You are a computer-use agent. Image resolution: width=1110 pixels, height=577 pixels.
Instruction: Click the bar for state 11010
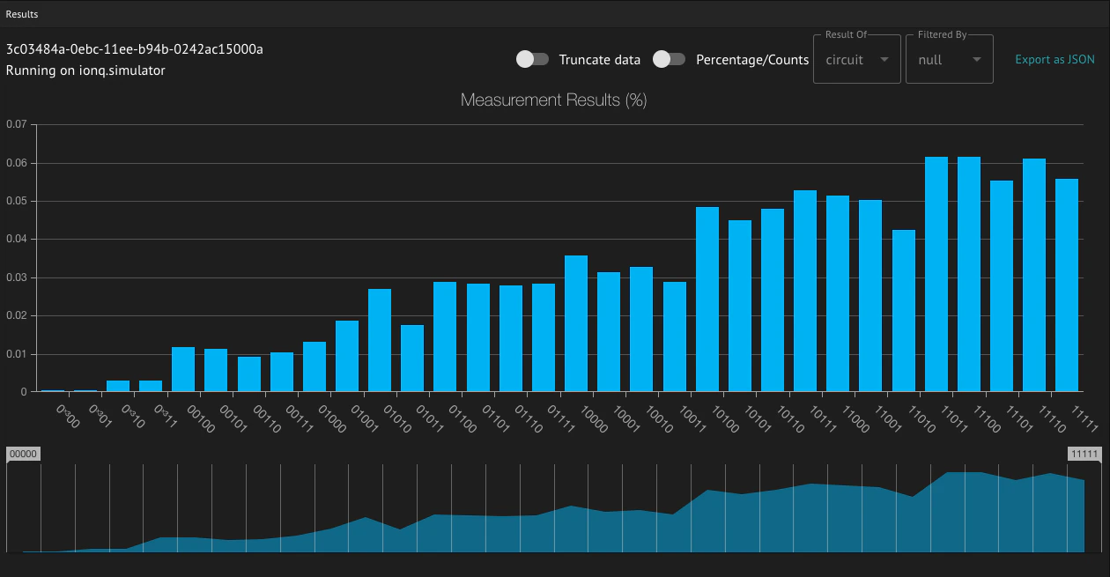tap(904, 311)
